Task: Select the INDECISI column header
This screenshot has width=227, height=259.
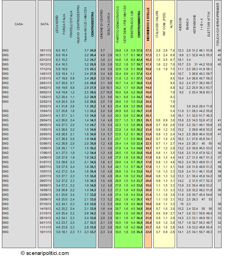Action: click(x=180, y=24)
